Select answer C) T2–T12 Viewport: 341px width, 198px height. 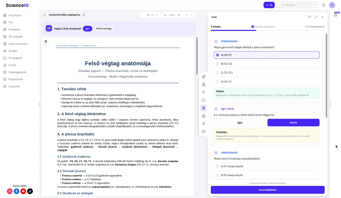pos(266,73)
